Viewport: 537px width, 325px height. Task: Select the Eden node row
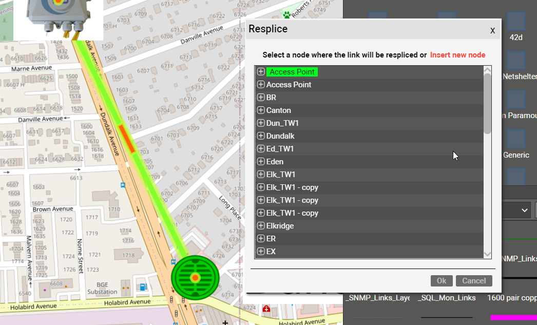[x=275, y=162]
